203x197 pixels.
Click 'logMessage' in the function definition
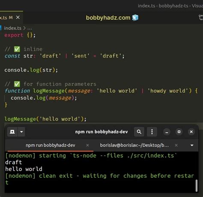49,91
